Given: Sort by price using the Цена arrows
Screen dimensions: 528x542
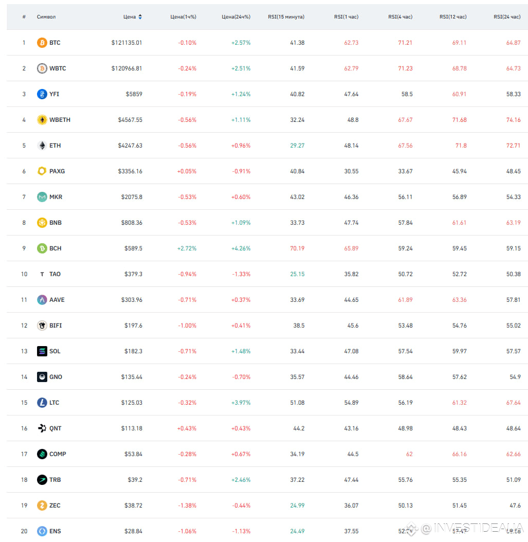Looking at the screenshot, I should click(140, 16).
